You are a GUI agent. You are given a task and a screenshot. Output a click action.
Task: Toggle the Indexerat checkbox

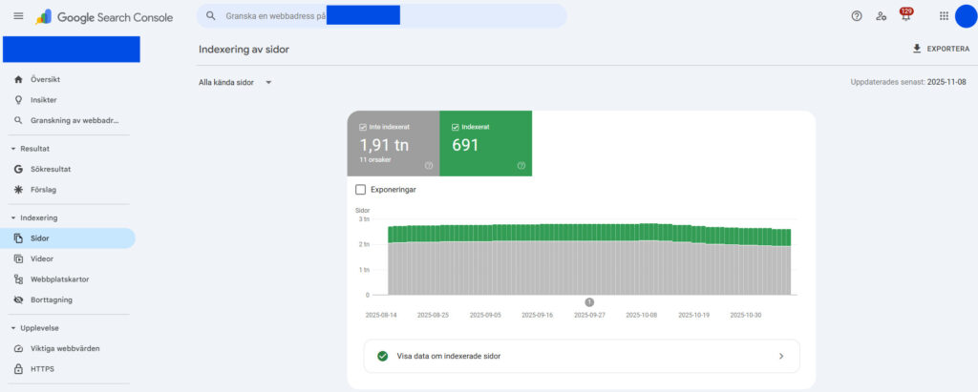(455, 127)
